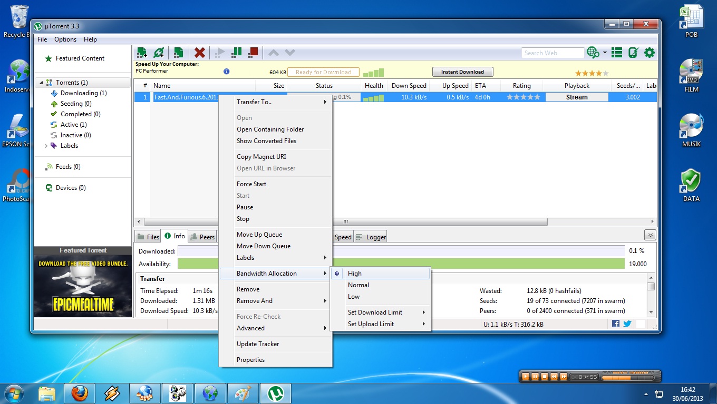Open the MUSIK desktop shortcut
The width and height of the screenshot is (717, 404).
tap(691, 130)
